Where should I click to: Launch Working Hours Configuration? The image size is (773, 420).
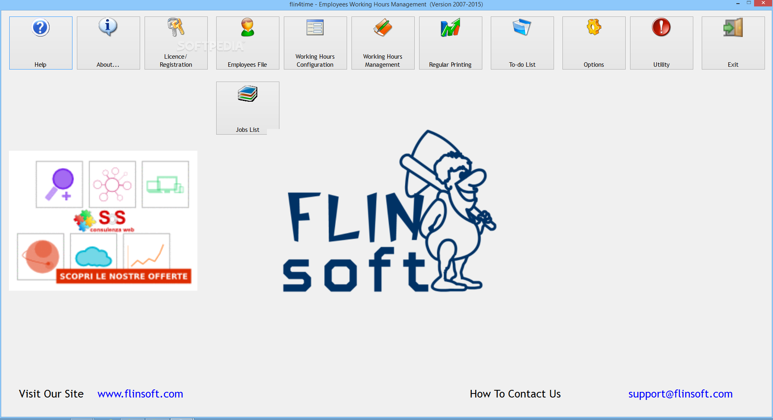click(x=315, y=43)
